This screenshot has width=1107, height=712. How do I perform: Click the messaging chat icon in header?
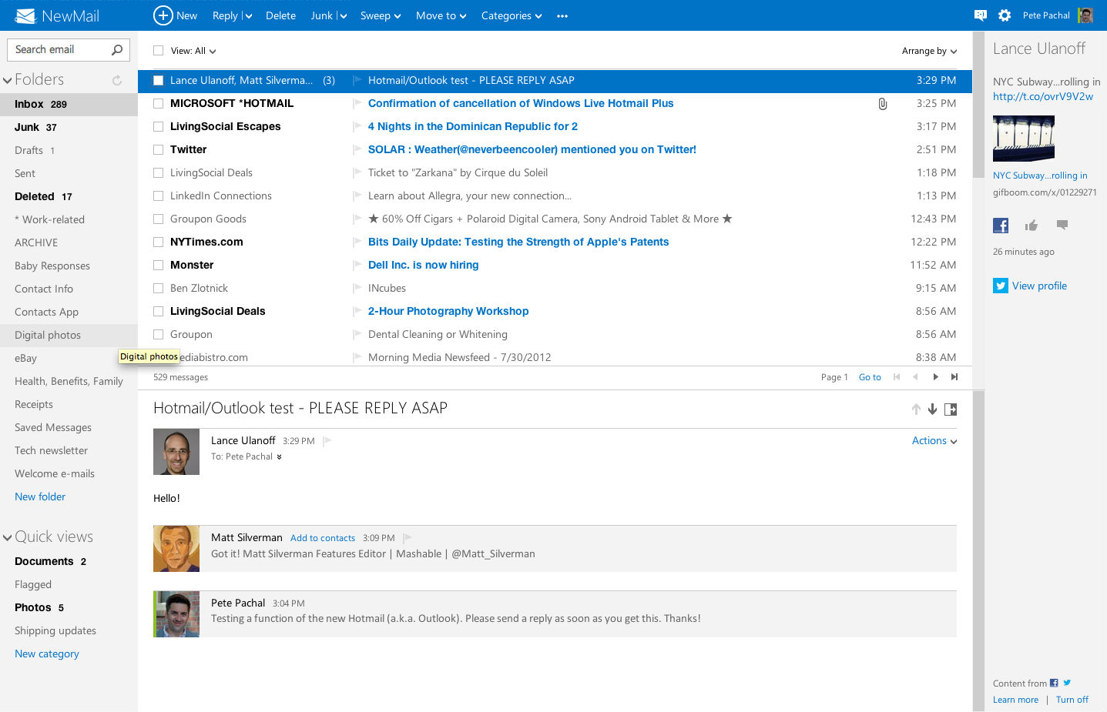pos(980,15)
